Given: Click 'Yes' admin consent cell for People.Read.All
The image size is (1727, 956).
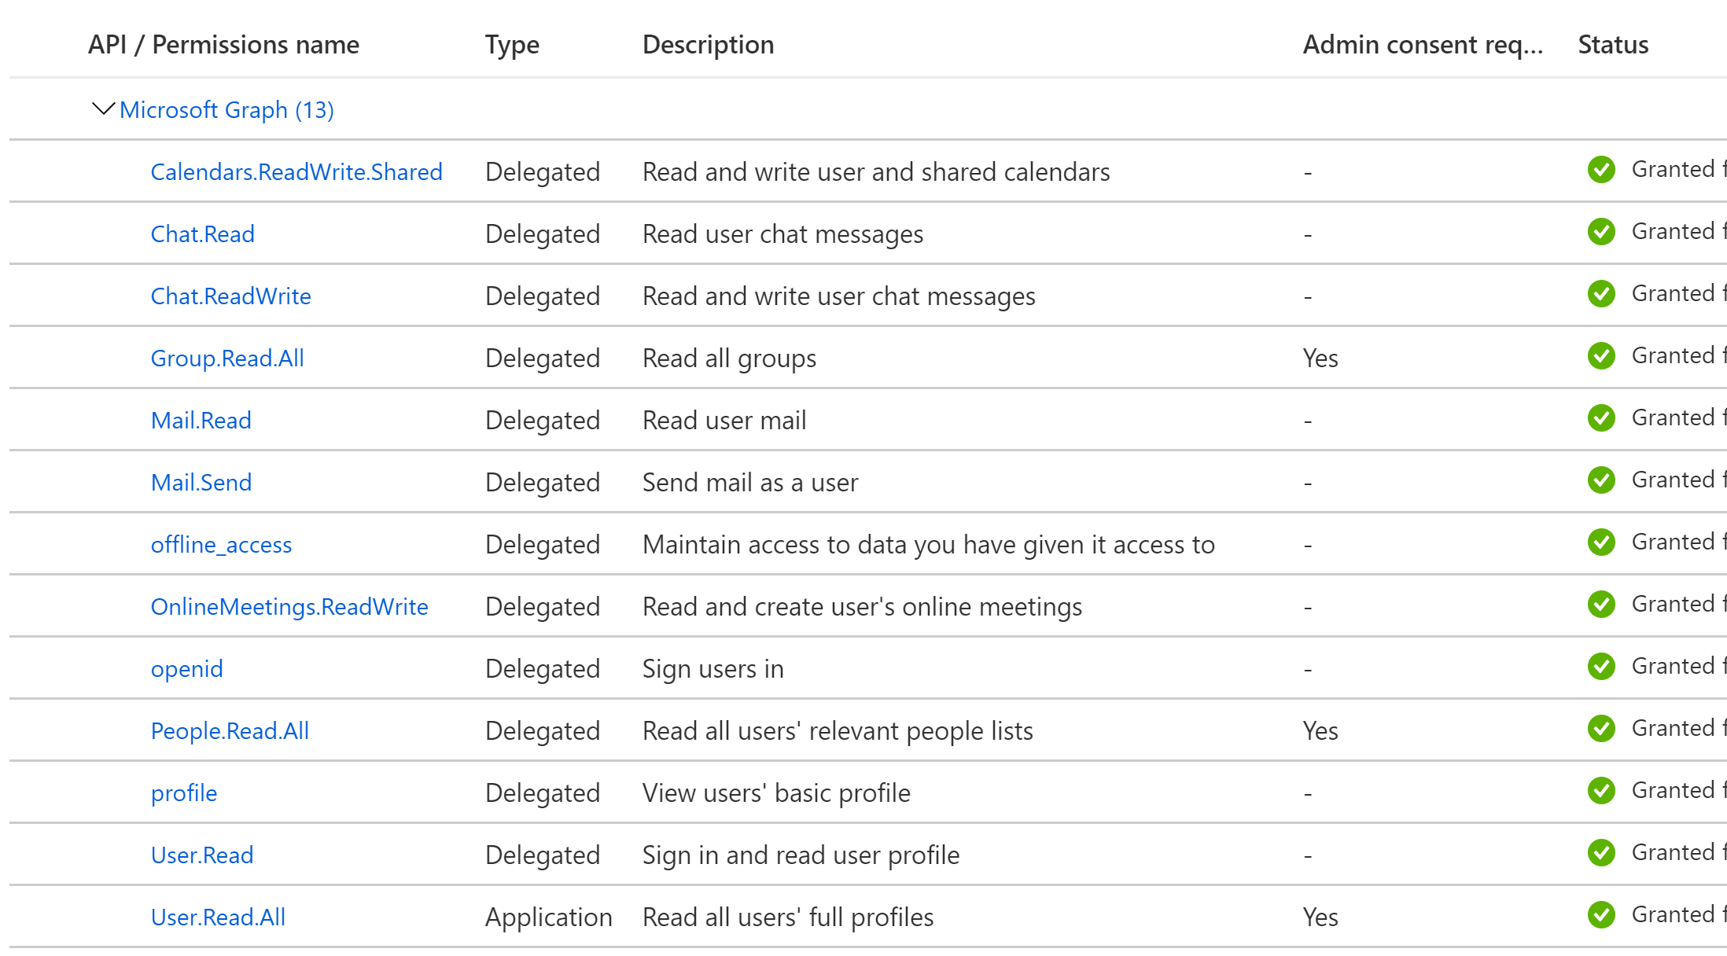Looking at the screenshot, I should (1320, 731).
